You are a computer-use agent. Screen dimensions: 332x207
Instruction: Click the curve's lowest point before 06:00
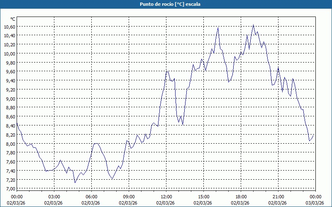click(75, 183)
